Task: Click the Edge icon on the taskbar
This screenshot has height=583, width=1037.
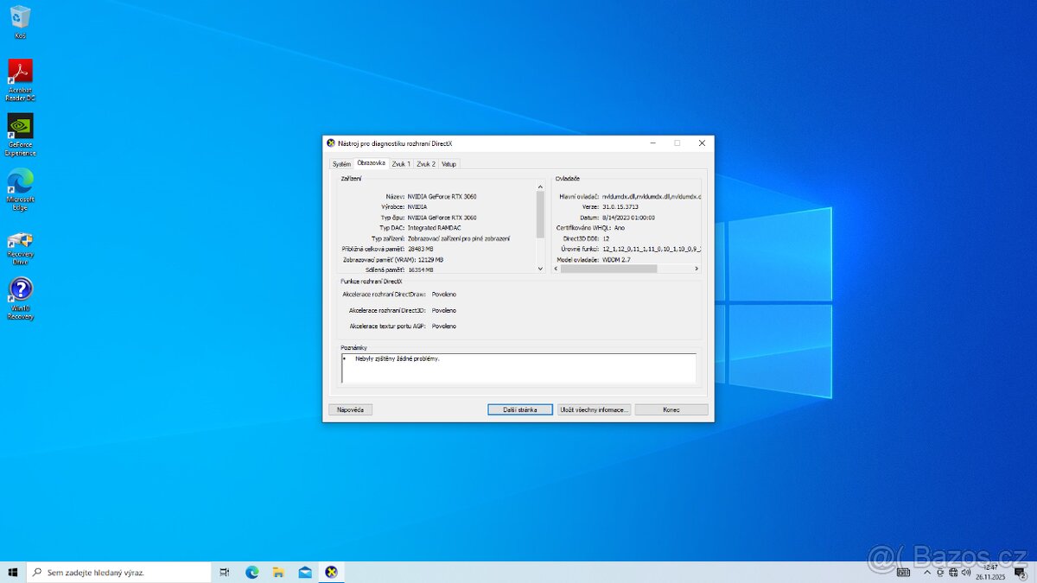Action: tap(251, 571)
